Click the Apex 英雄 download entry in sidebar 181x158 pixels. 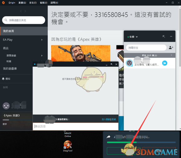12,116
